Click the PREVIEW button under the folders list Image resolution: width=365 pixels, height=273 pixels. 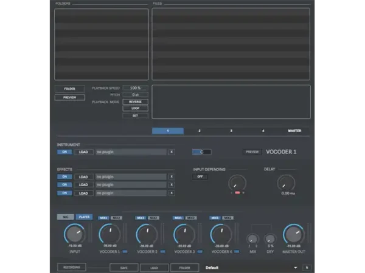coord(70,98)
